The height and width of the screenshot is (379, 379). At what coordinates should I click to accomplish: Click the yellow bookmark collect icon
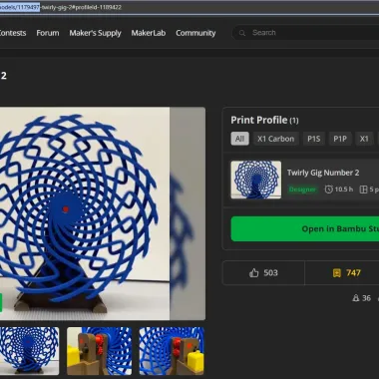coord(337,273)
